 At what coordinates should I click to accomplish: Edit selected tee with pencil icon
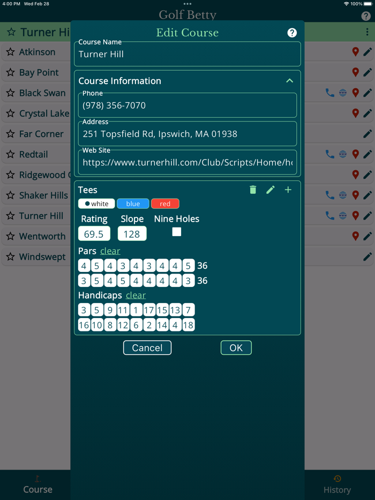pyautogui.click(x=271, y=190)
